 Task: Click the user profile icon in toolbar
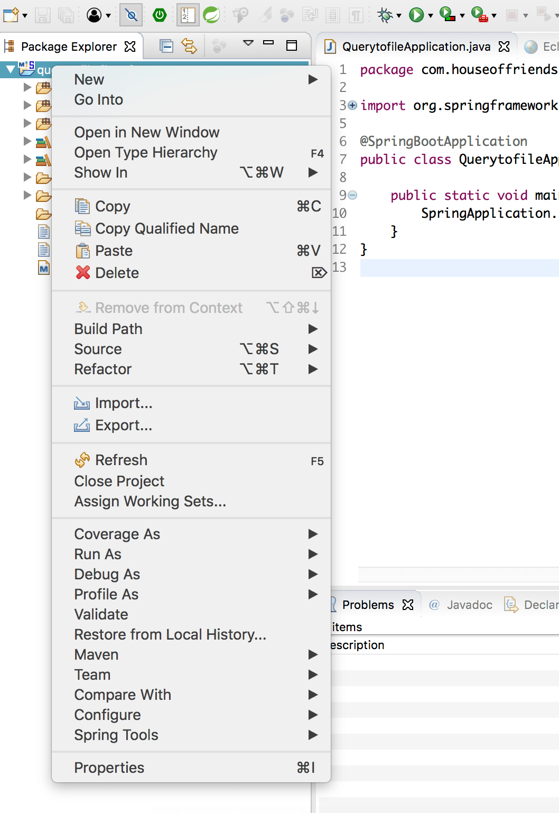click(94, 15)
